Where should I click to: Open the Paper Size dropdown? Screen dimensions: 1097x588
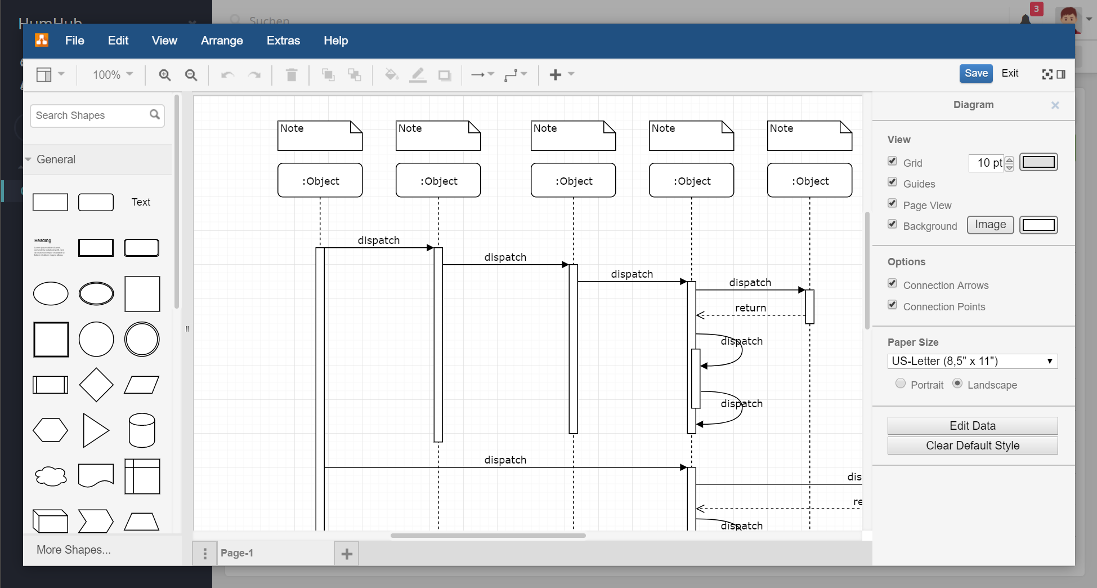972,361
